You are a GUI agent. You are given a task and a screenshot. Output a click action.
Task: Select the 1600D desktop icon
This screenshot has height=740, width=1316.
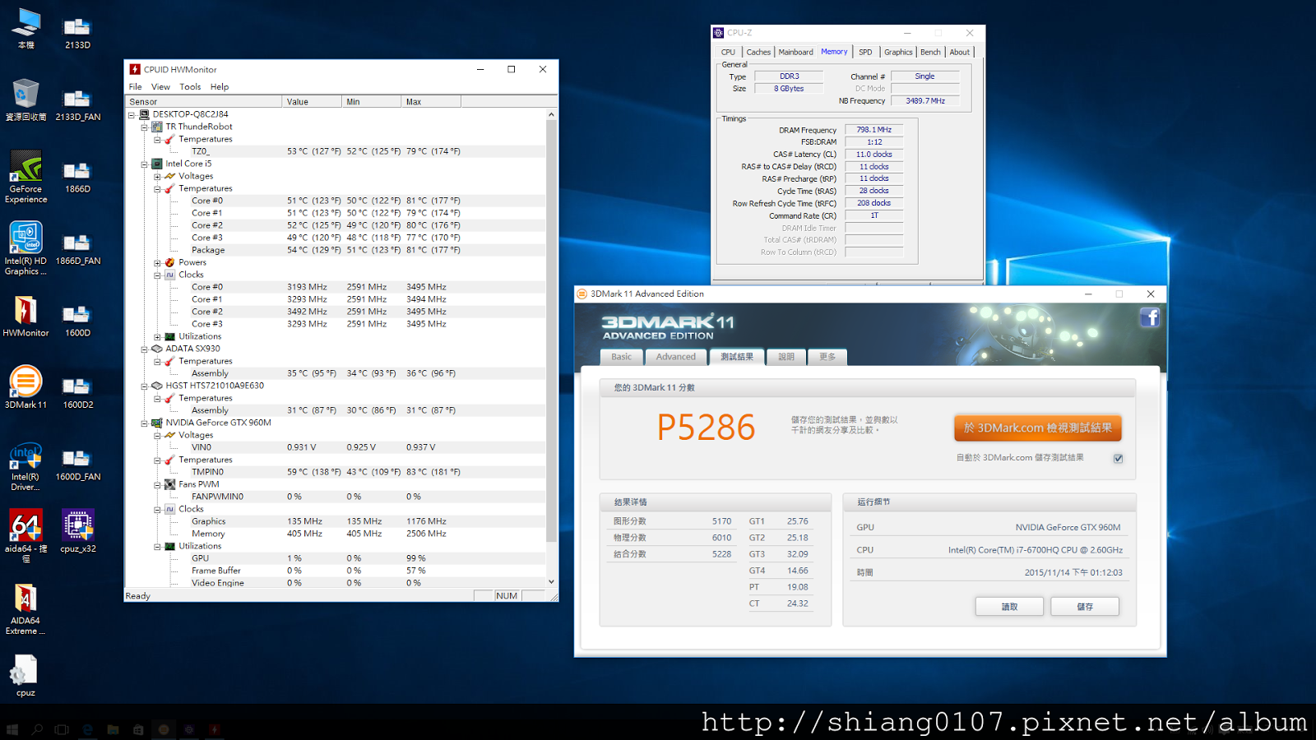point(78,320)
